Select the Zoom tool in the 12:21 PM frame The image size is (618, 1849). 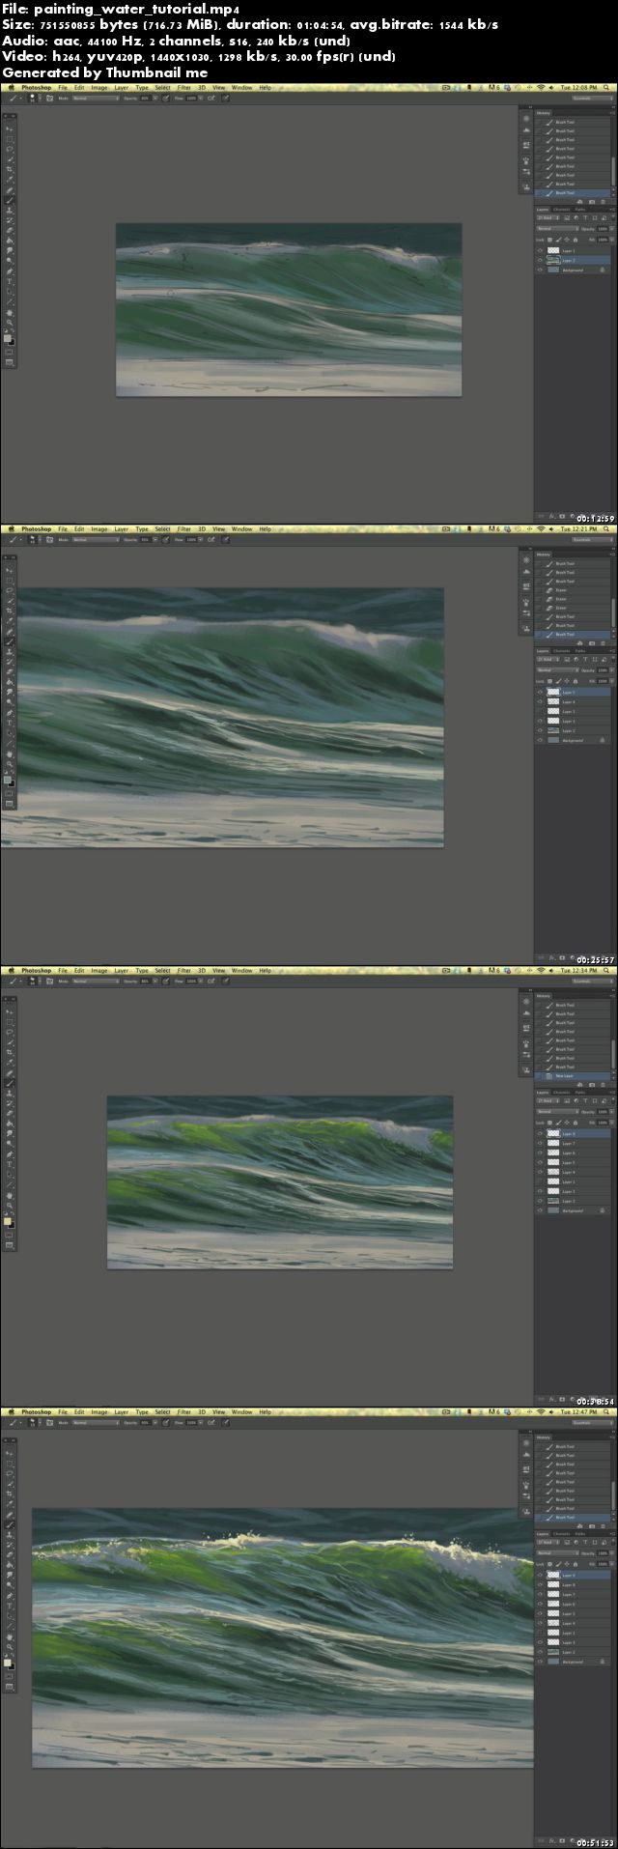point(10,763)
